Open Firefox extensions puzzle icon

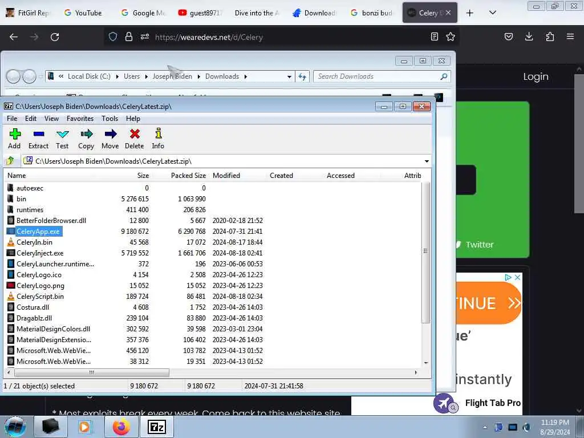[550, 36]
